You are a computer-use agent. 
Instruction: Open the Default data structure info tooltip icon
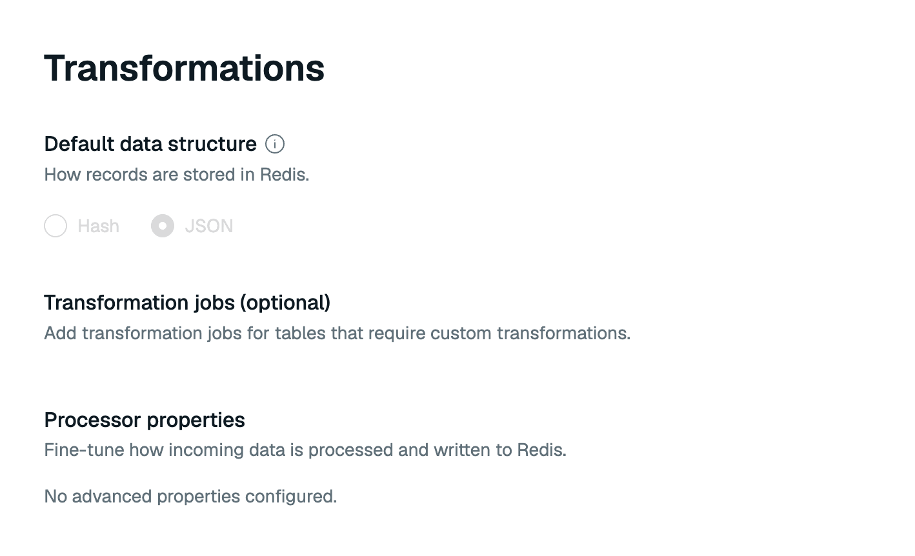(275, 144)
